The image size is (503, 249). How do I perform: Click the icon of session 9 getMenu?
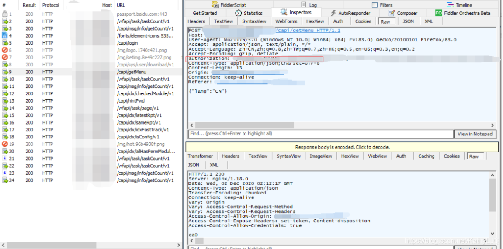pyautogui.click(x=5, y=72)
